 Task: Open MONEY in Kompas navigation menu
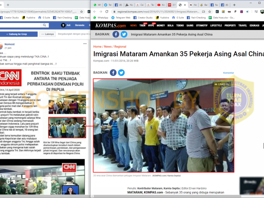161,26
